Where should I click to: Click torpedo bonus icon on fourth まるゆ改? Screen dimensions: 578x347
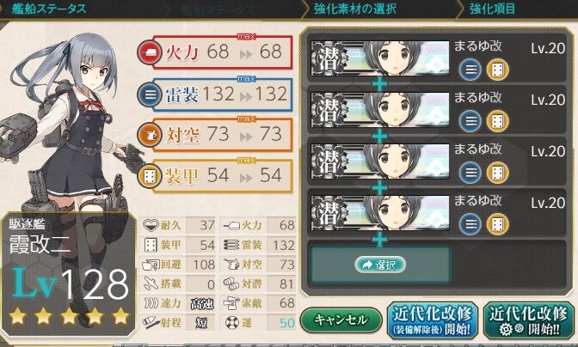tap(470, 224)
